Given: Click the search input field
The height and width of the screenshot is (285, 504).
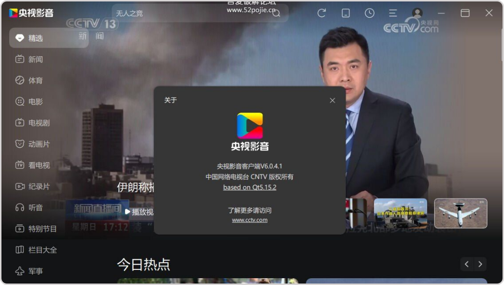Looking at the screenshot, I should pyautogui.click(x=190, y=13).
